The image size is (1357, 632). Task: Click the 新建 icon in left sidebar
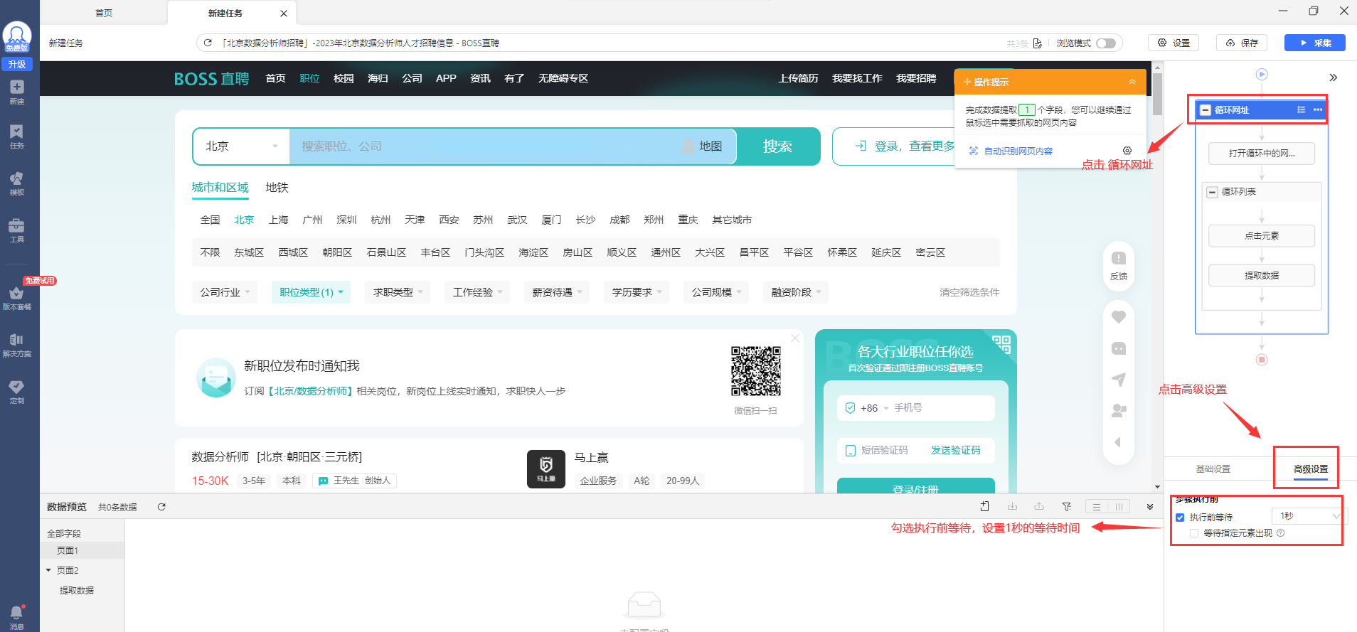pyautogui.click(x=17, y=92)
